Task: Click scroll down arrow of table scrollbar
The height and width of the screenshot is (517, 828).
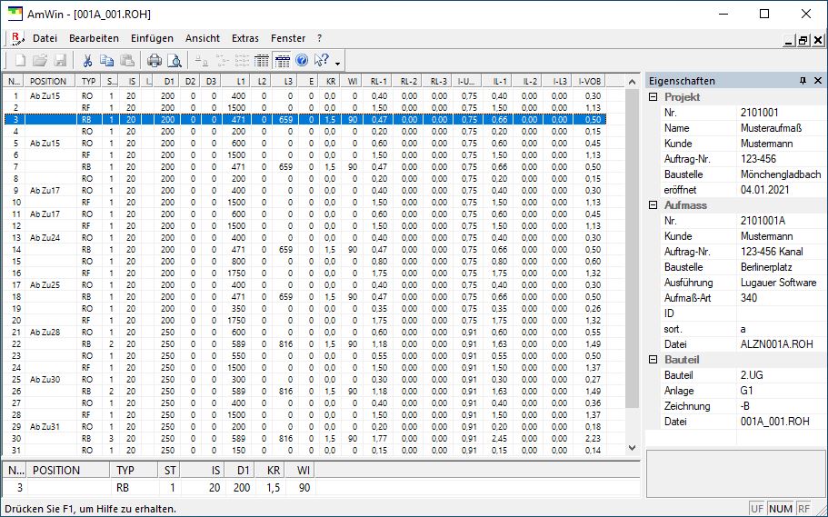Action: tap(632, 448)
